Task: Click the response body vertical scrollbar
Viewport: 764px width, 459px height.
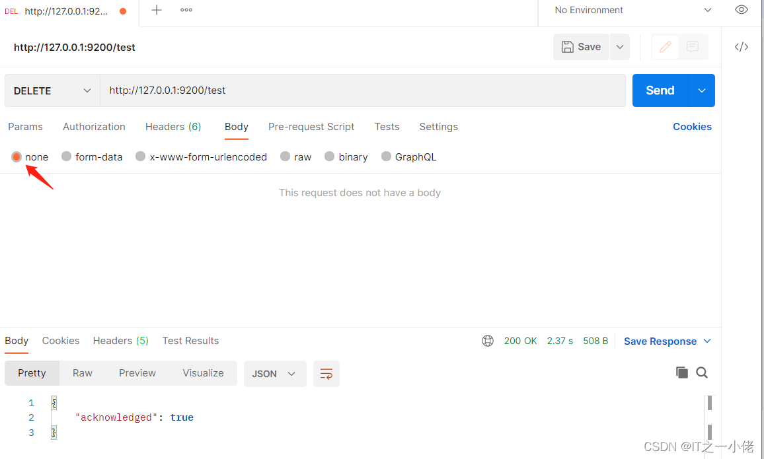Action: [709, 417]
